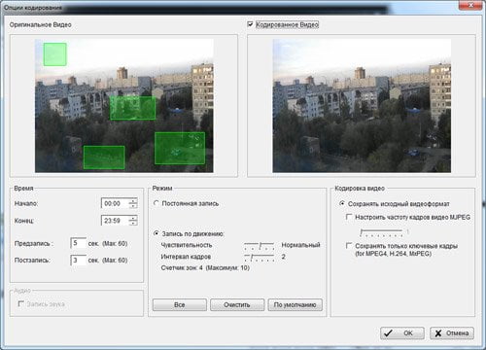
Task: Click the Отмена cancel button
Action: pos(452,332)
